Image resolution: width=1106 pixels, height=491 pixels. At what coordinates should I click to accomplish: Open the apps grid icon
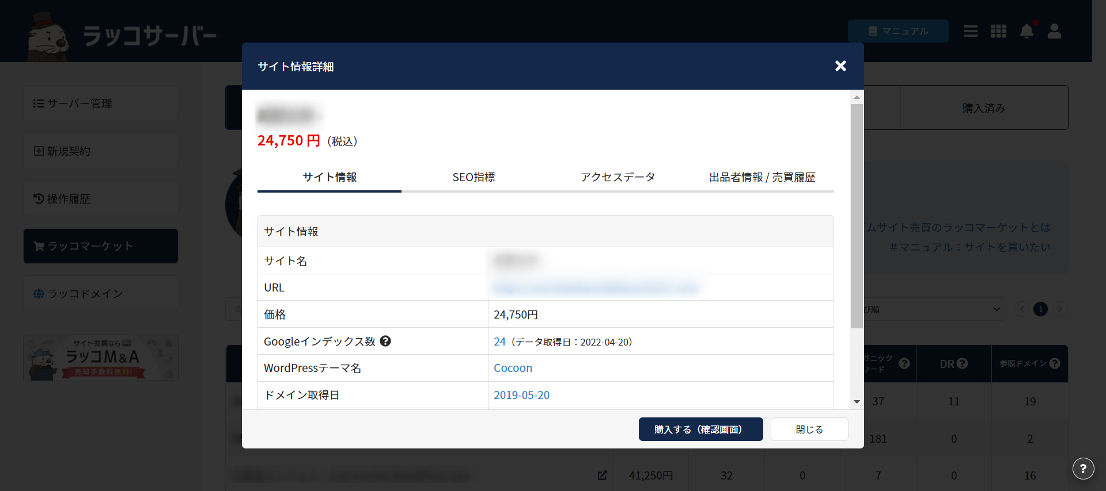[x=998, y=31]
